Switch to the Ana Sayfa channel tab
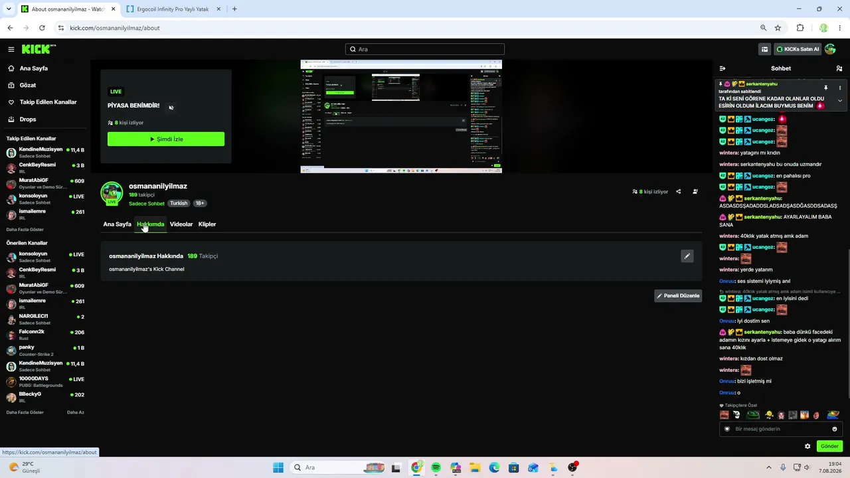 click(x=117, y=224)
